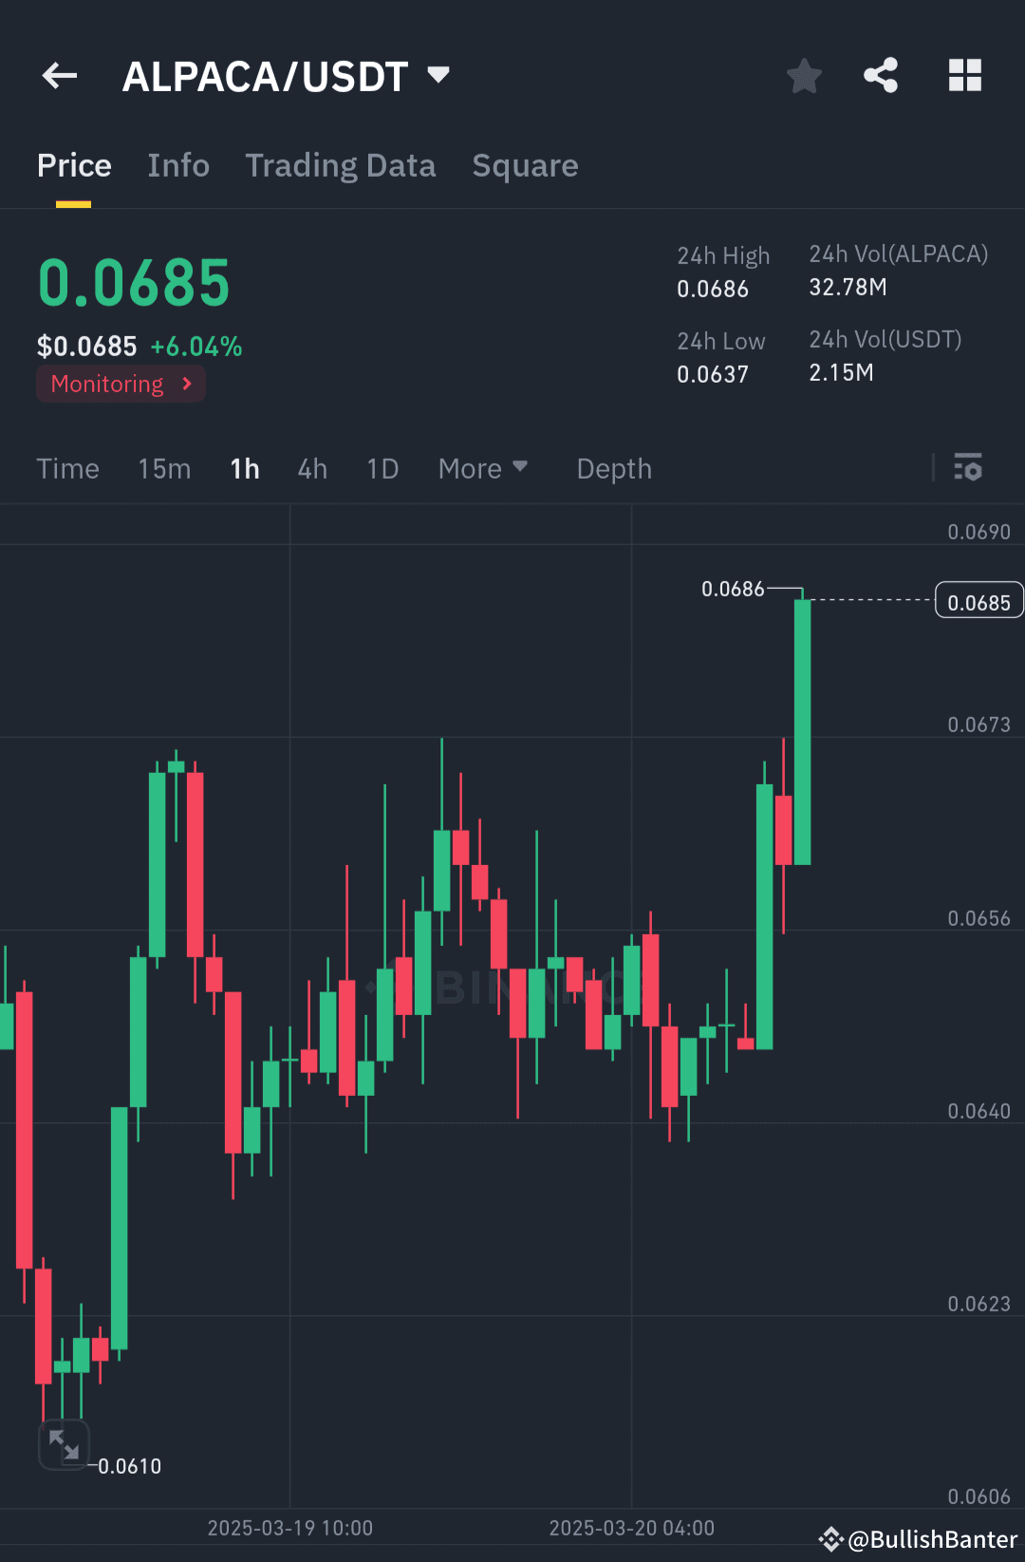Open the More timeframes dropdown

pyautogui.click(x=483, y=468)
